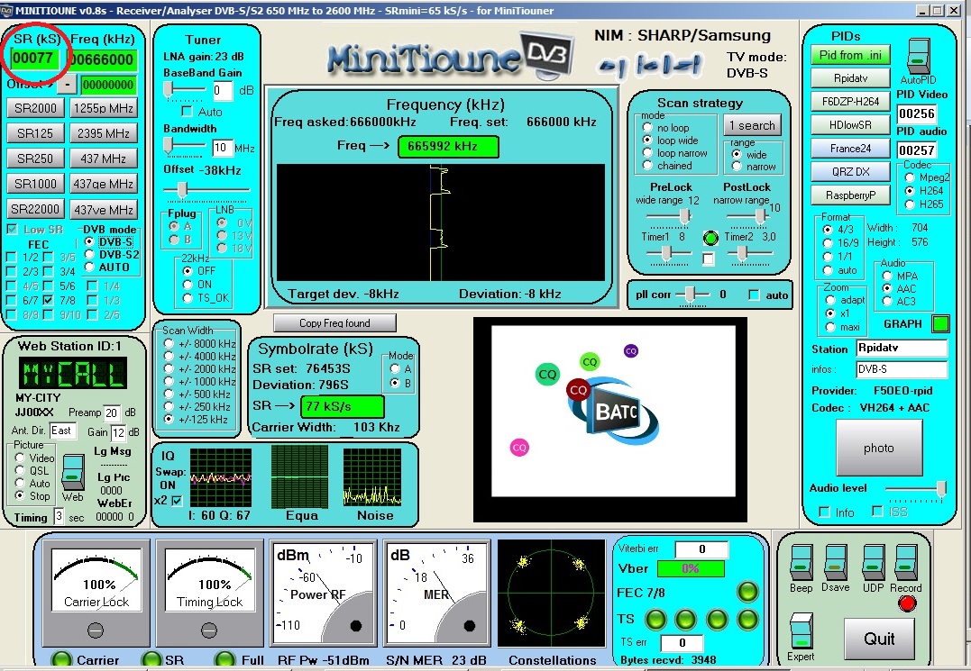Screen dimensions: 971x671
Task: Select symbolrate Mode A
Action: click(394, 368)
